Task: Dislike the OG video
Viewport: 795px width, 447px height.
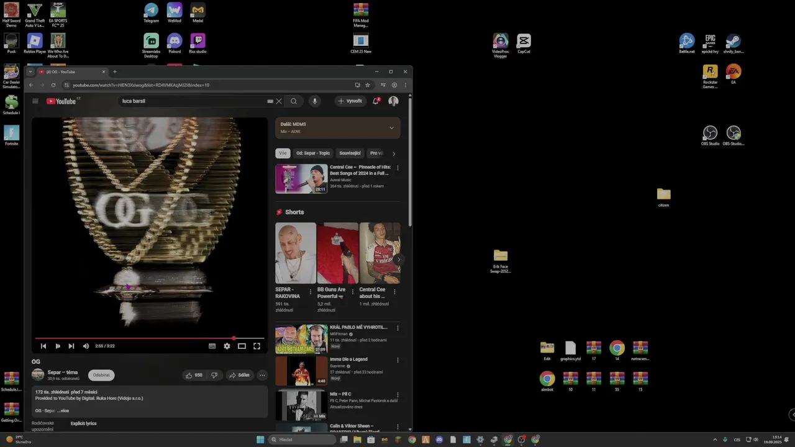Action: pyautogui.click(x=214, y=375)
